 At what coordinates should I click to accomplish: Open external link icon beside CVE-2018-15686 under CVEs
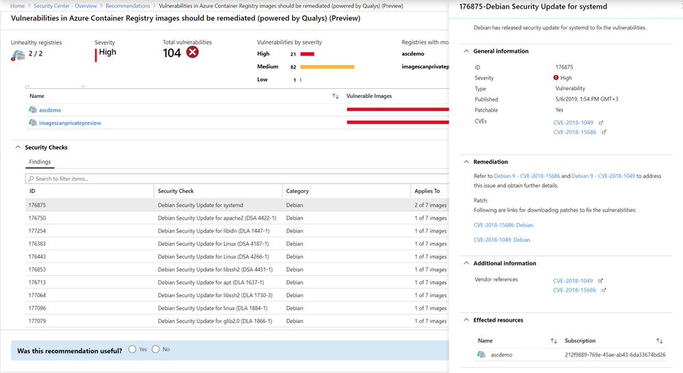tap(604, 132)
